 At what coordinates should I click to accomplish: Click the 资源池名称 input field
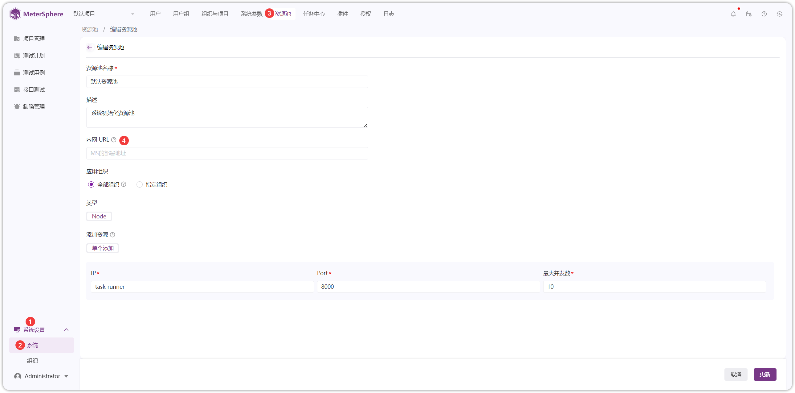tap(227, 81)
